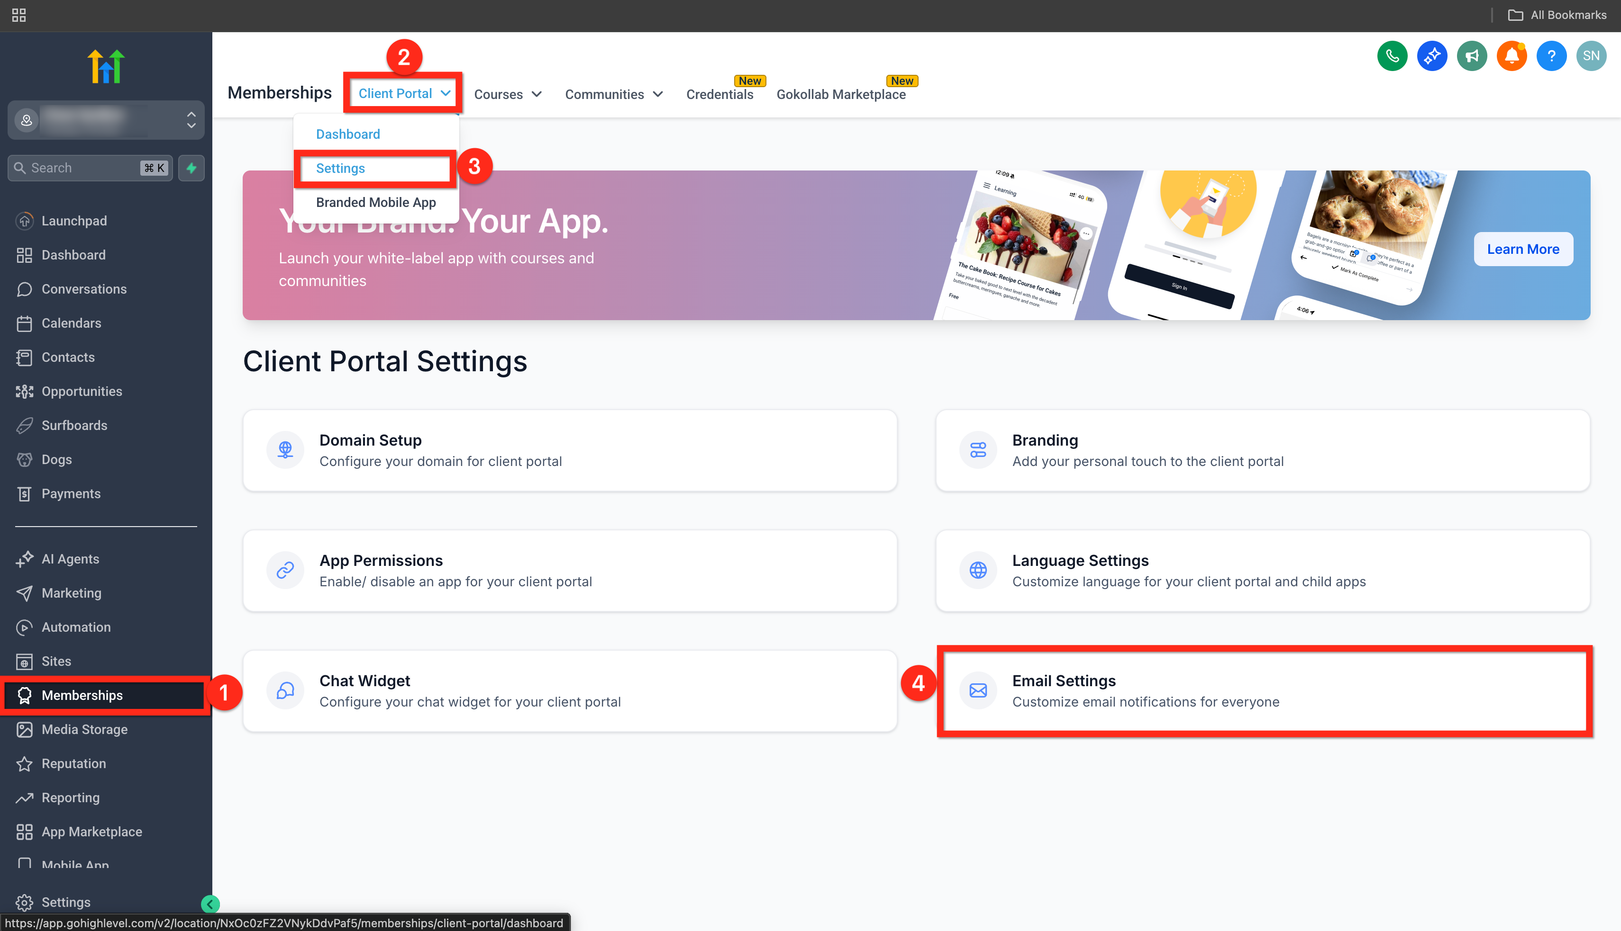1621x931 pixels.
Task: Click the Domain Setup globe icon
Action: [x=285, y=450]
